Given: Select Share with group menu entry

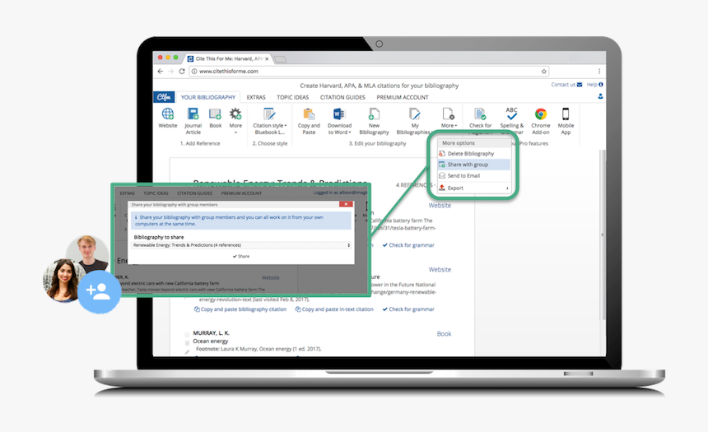Looking at the screenshot, I should click(473, 165).
